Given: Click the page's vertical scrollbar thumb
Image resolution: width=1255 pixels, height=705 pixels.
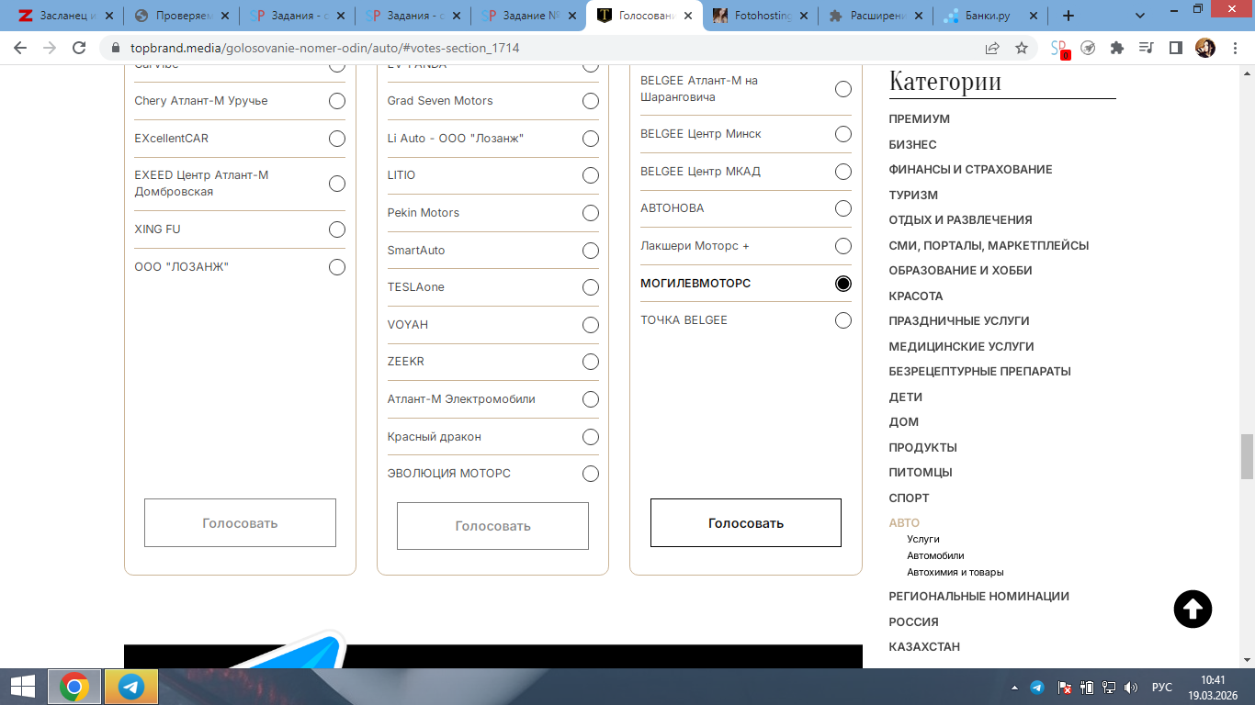Looking at the screenshot, I should tap(1247, 456).
